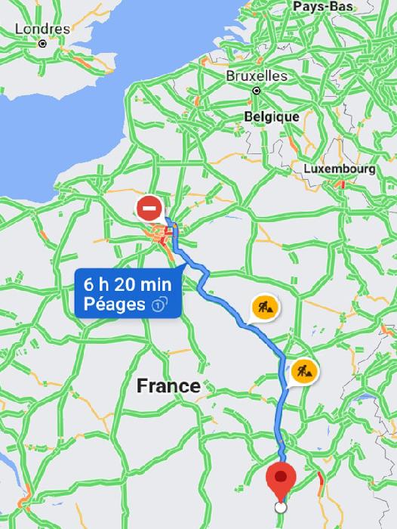Click the France country label

click(x=168, y=385)
